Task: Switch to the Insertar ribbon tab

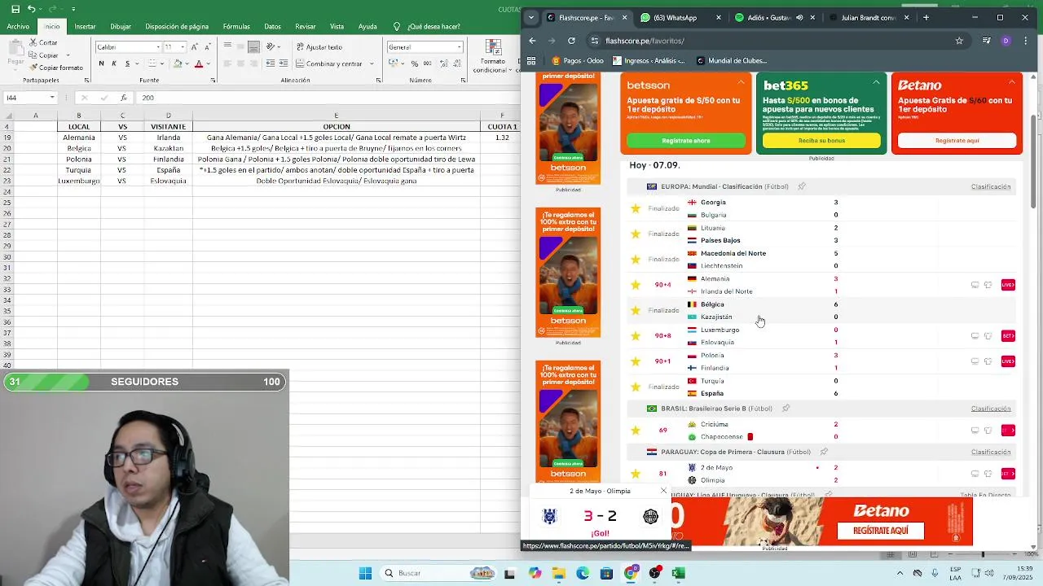Action: [85, 26]
